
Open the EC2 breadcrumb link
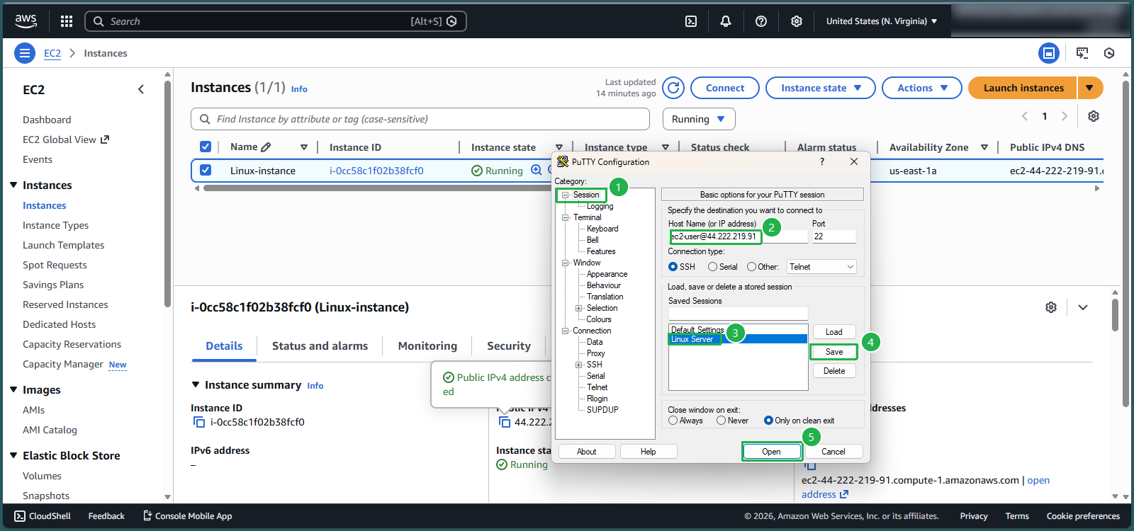52,53
